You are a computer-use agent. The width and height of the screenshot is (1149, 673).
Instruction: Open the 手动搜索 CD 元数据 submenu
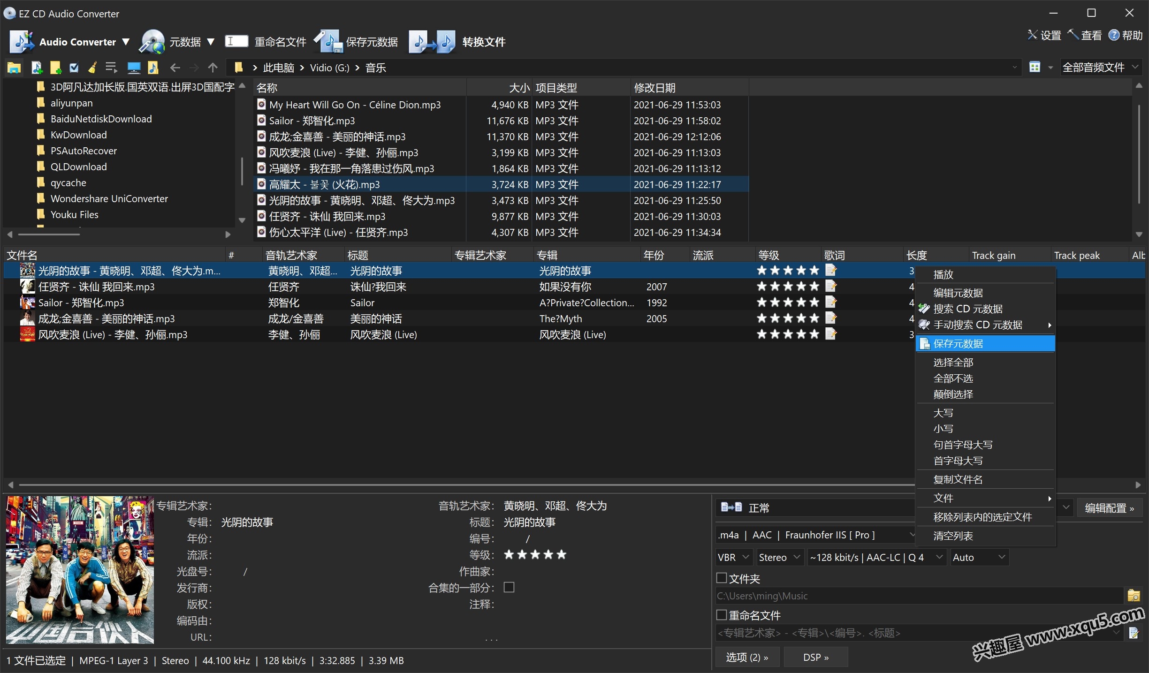(985, 325)
